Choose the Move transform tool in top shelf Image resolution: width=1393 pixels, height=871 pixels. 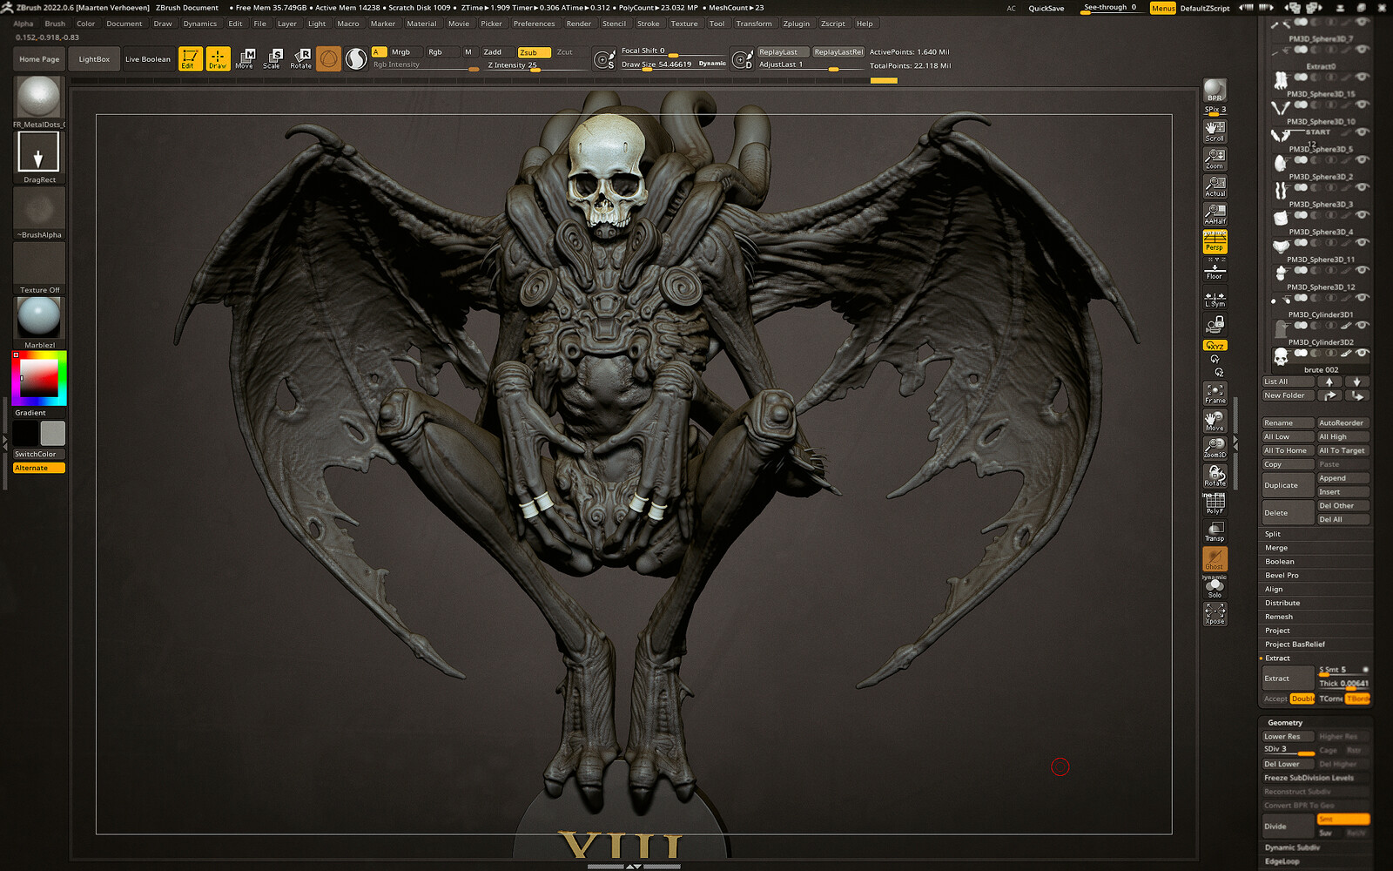(245, 58)
